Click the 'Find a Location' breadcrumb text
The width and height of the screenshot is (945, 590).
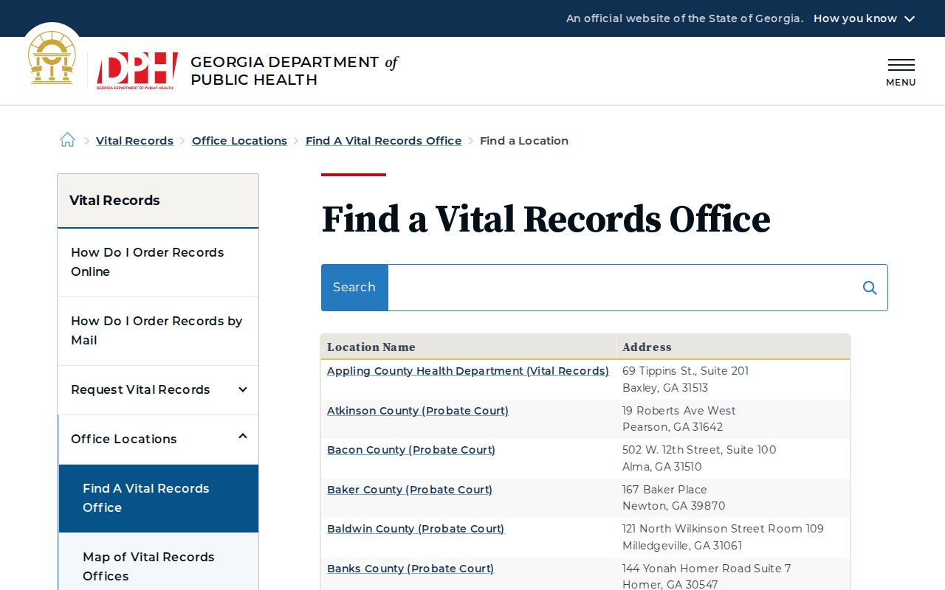524,141
